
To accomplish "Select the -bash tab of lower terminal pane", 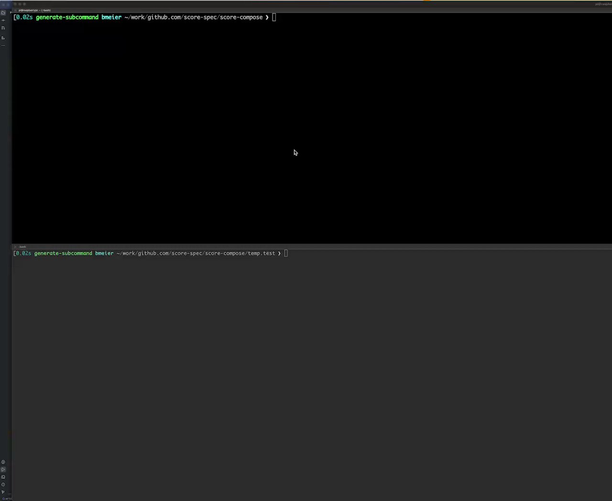I will [22, 247].
